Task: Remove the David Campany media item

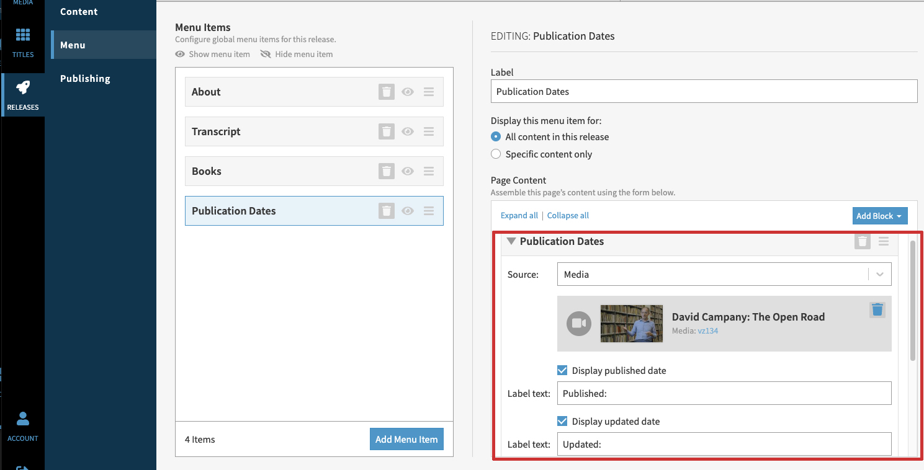Action: pos(877,309)
